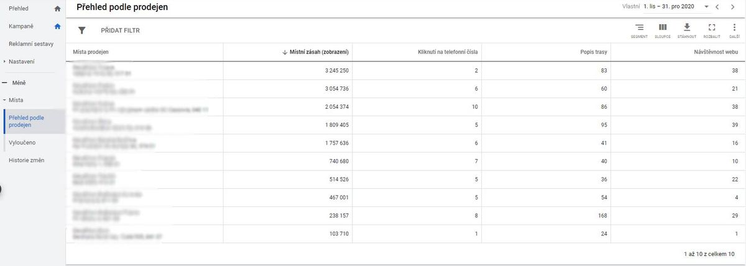Open the Sloupce columns selector
The height and width of the screenshot is (266, 746).
(663, 30)
